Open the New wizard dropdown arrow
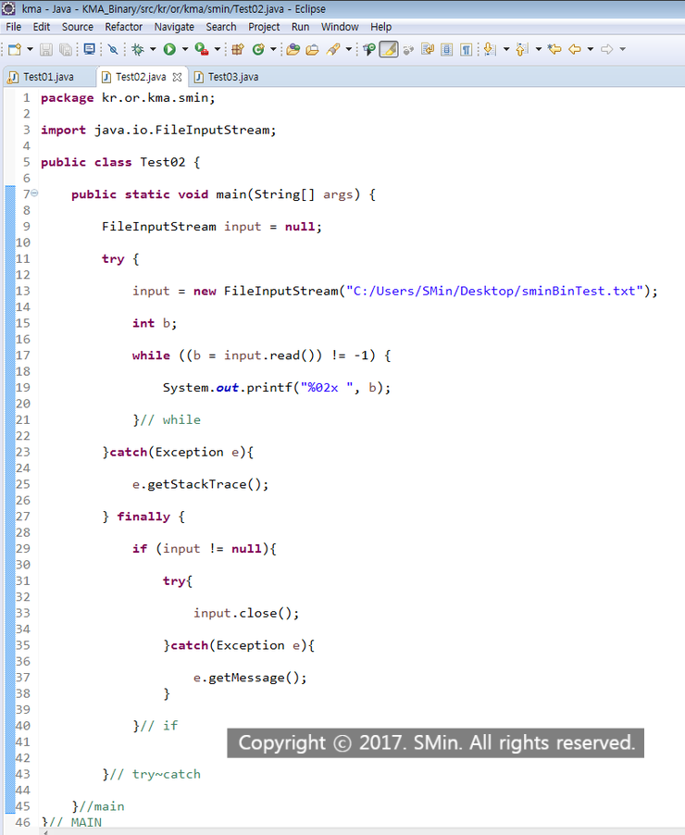Viewport: 685px width, 835px height. click(x=30, y=49)
